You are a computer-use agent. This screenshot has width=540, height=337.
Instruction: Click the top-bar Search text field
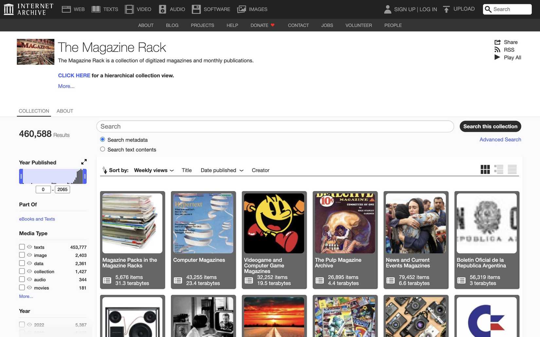pyautogui.click(x=511, y=9)
